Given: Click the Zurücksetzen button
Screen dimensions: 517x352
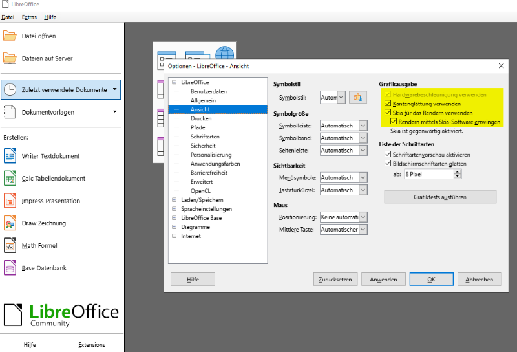Looking at the screenshot, I should pyautogui.click(x=335, y=280).
